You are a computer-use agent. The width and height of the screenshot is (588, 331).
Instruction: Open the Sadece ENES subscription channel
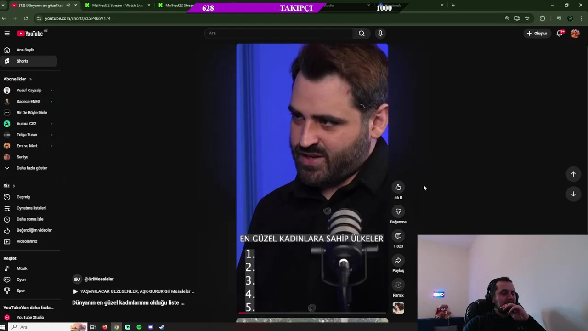(28, 102)
